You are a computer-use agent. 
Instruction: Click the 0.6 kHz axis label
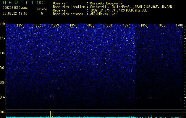pyautogui.click(x=2, y=112)
